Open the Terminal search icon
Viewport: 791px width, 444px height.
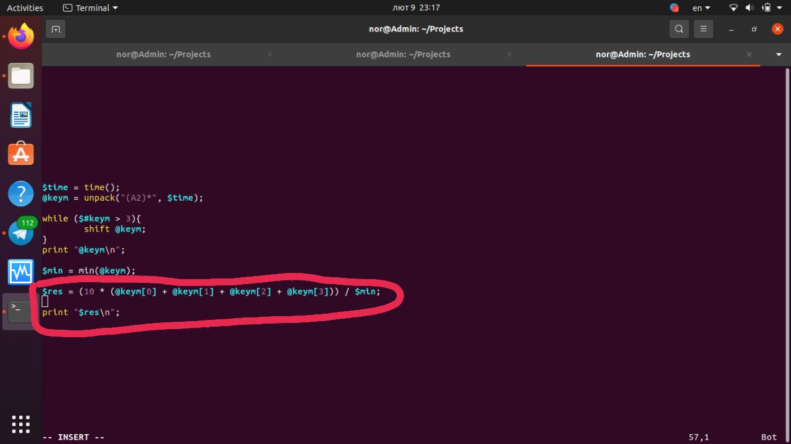(679, 29)
